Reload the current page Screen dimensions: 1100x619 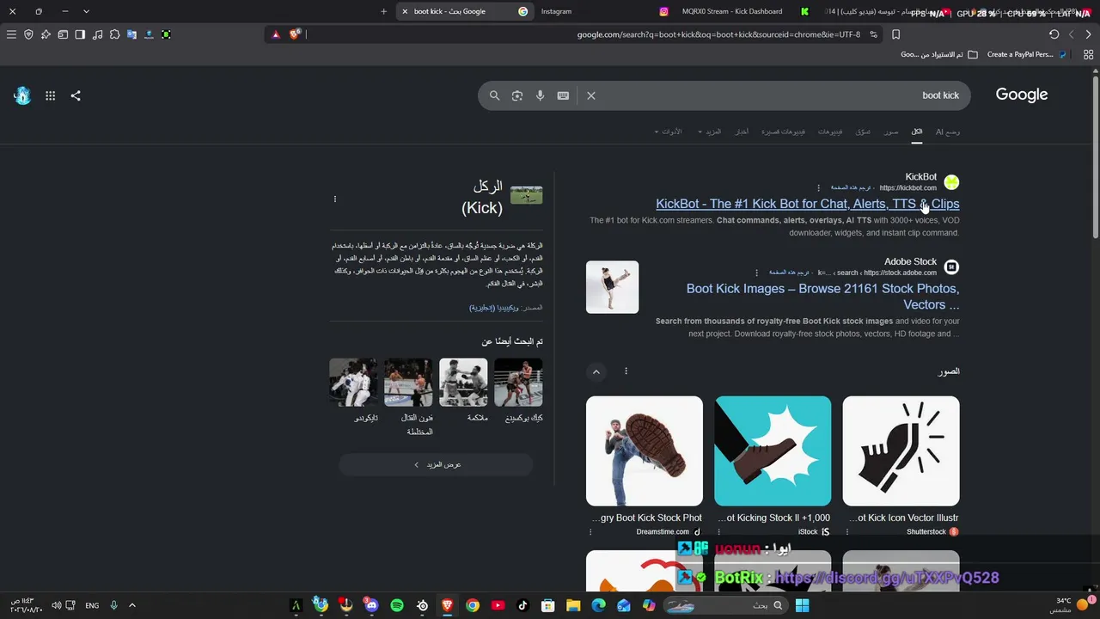[1054, 34]
